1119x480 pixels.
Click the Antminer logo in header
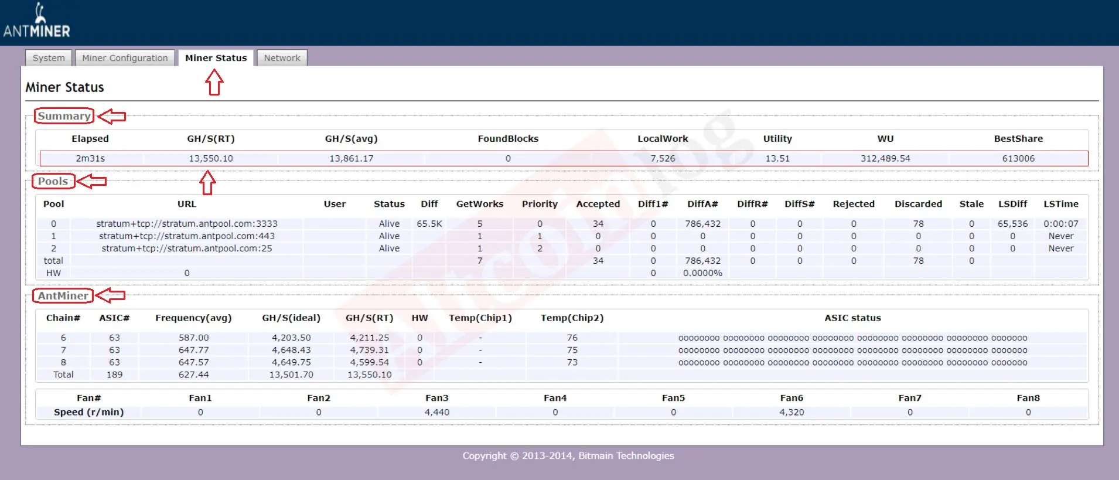point(37,22)
